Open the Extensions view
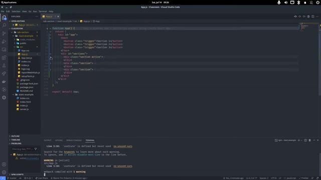The width and height of the screenshot is (321, 180). pos(4,57)
